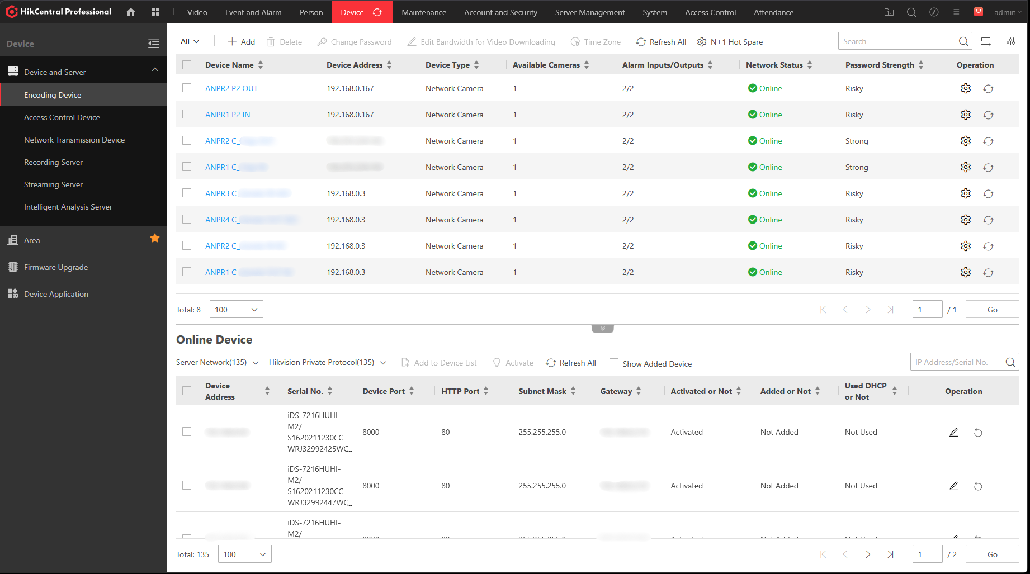
Task: Click Refresh All in Online Device section
Action: coord(571,363)
